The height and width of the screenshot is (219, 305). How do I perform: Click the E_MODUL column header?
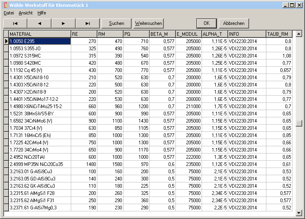click(x=188, y=34)
